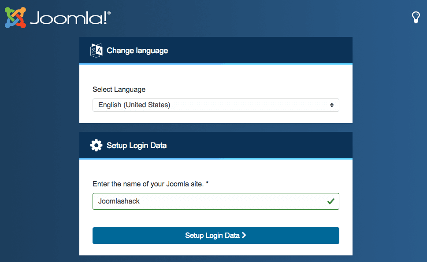This screenshot has width=427, height=262.
Task: Click the "Change language" heading text
Action: point(137,51)
